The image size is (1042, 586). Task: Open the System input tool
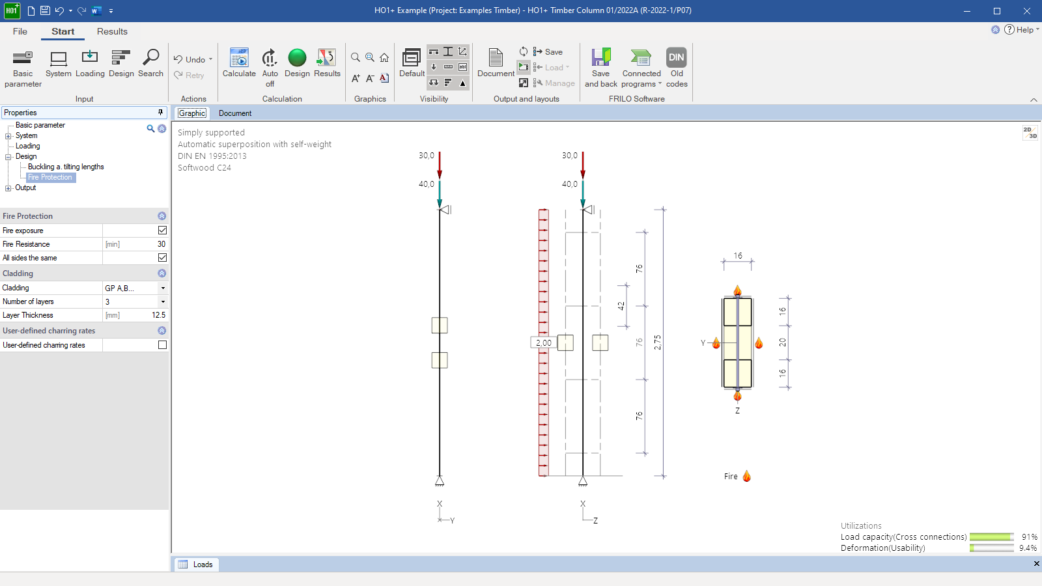click(59, 64)
